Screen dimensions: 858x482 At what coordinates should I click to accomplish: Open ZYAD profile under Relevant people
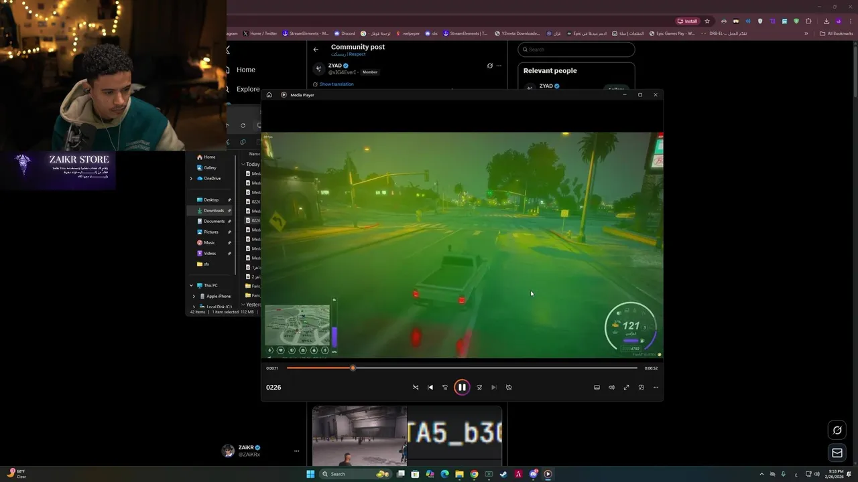[x=546, y=86]
